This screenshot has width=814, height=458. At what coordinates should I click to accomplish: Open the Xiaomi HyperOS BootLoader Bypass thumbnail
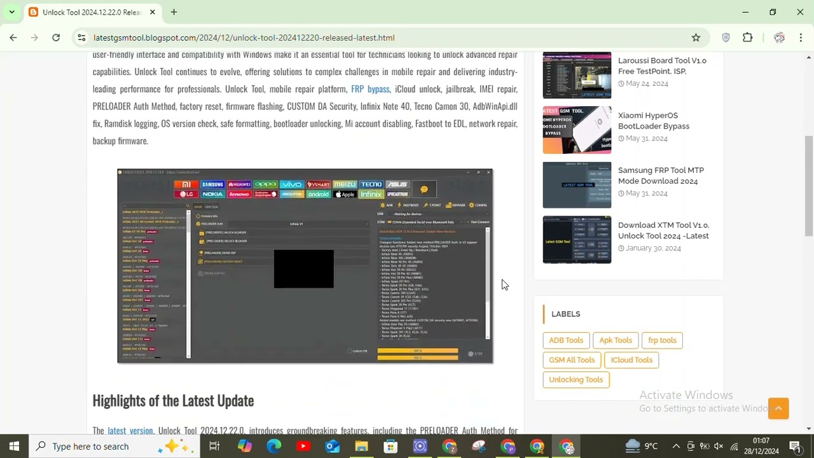coord(577,130)
